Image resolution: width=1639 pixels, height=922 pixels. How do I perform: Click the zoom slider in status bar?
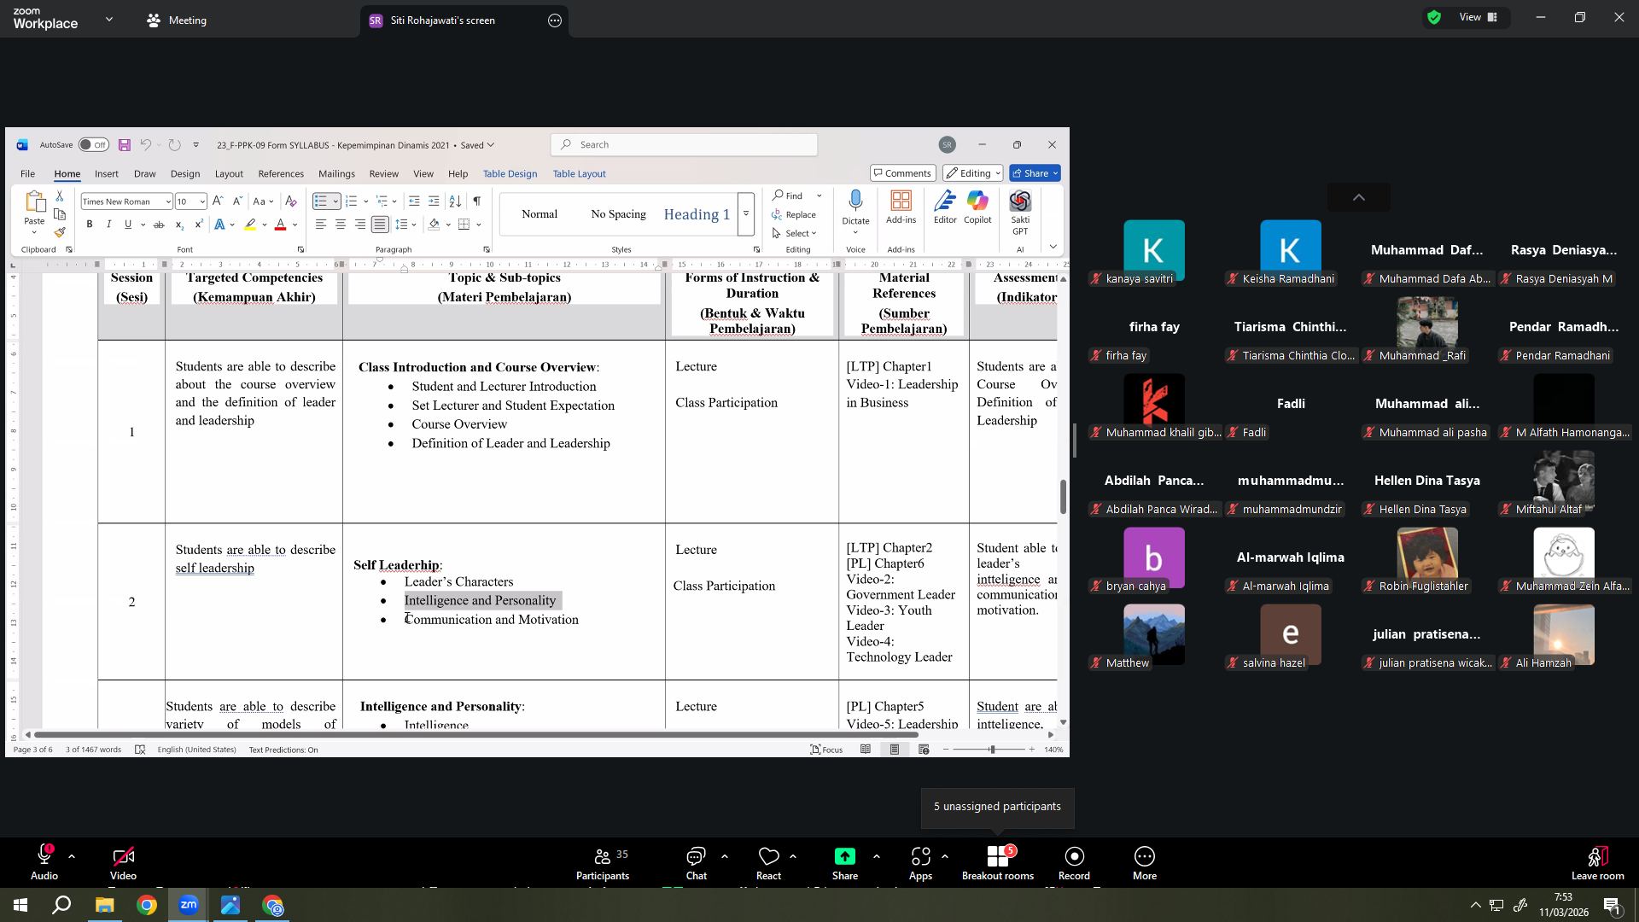point(989,750)
